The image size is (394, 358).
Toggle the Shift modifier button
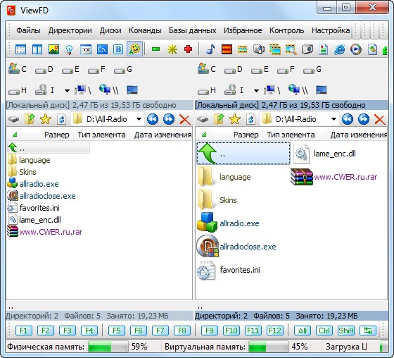[x=346, y=331]
